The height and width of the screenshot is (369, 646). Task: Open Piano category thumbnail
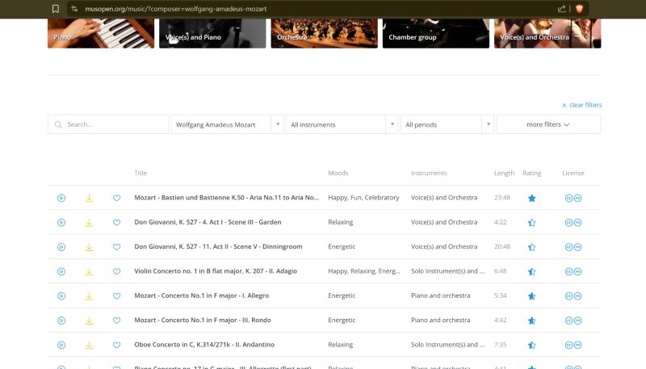click(101, 33)
